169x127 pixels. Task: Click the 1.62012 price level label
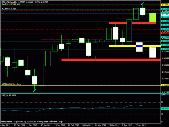(x=165, y=13)
